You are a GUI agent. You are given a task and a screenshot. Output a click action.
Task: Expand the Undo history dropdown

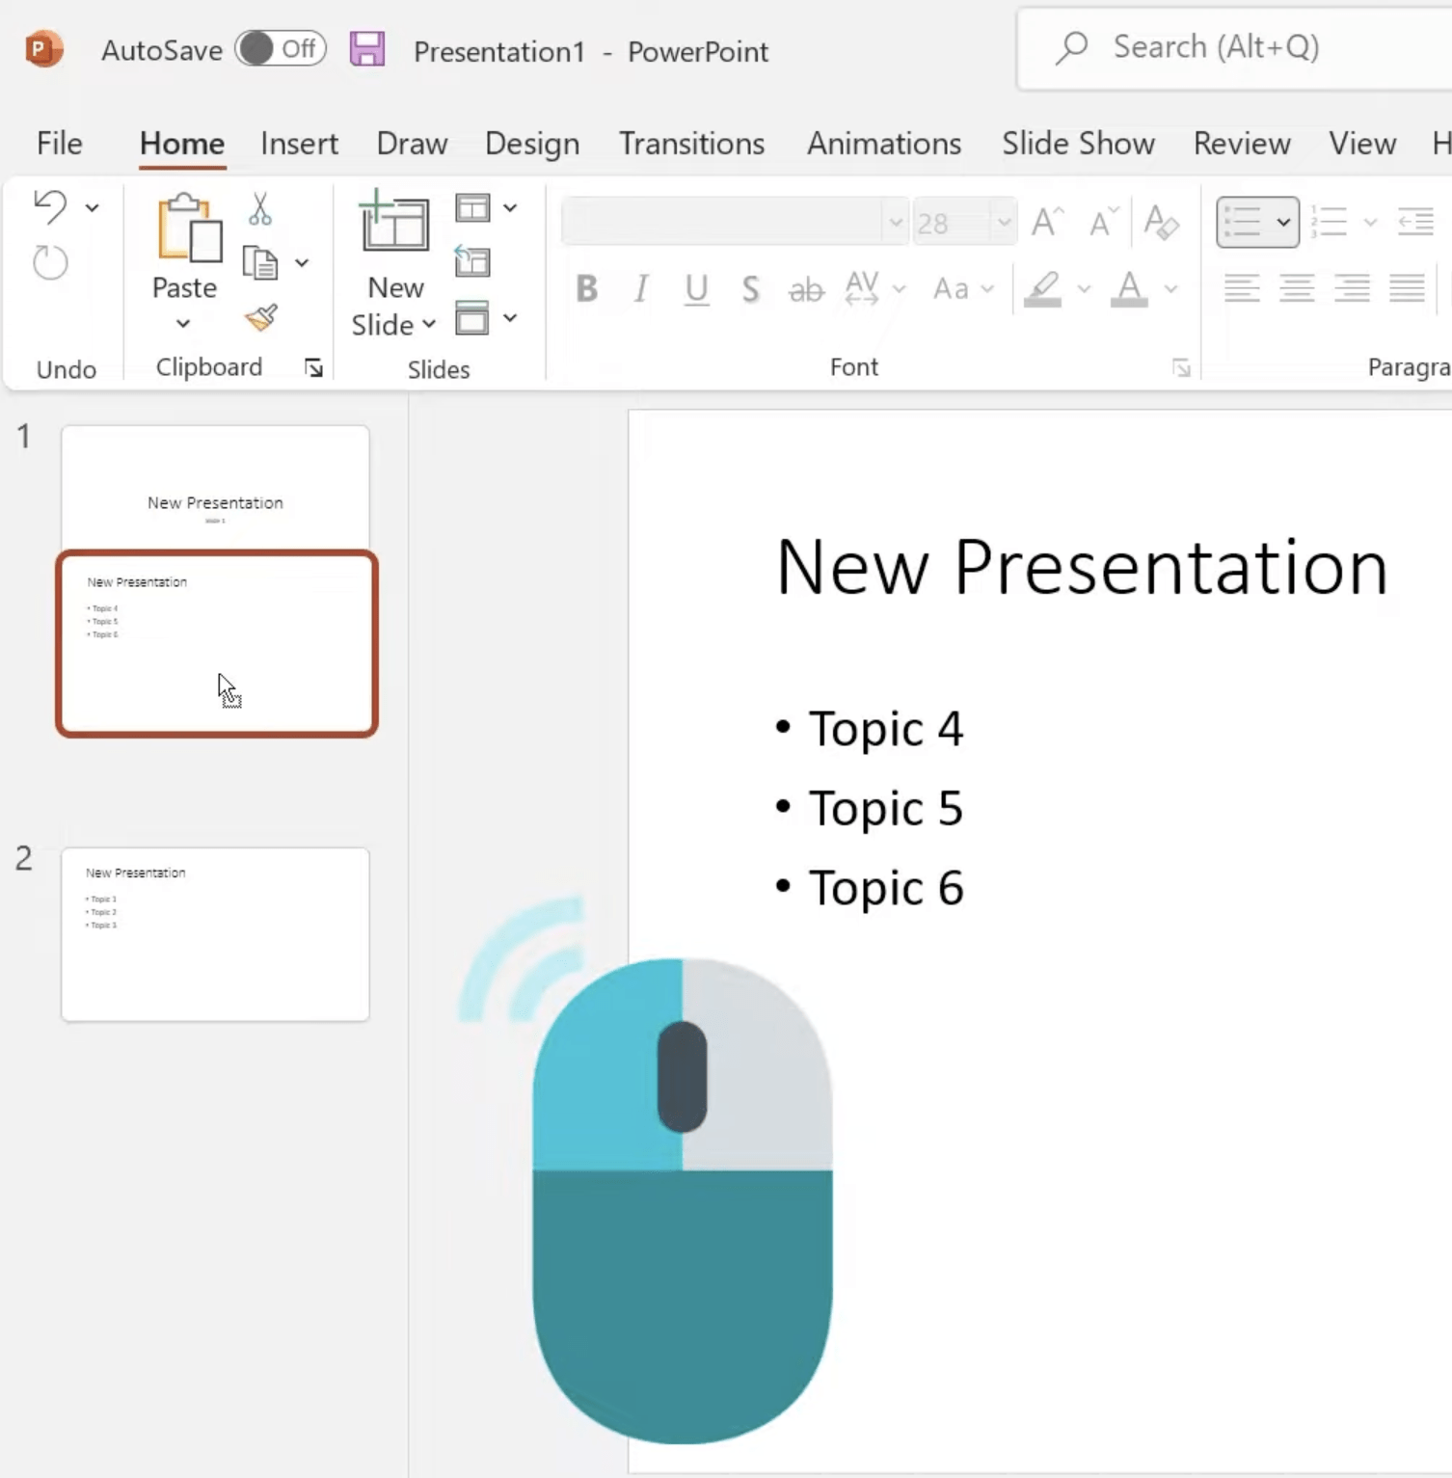pyautogui.click(x=92, y=207)
